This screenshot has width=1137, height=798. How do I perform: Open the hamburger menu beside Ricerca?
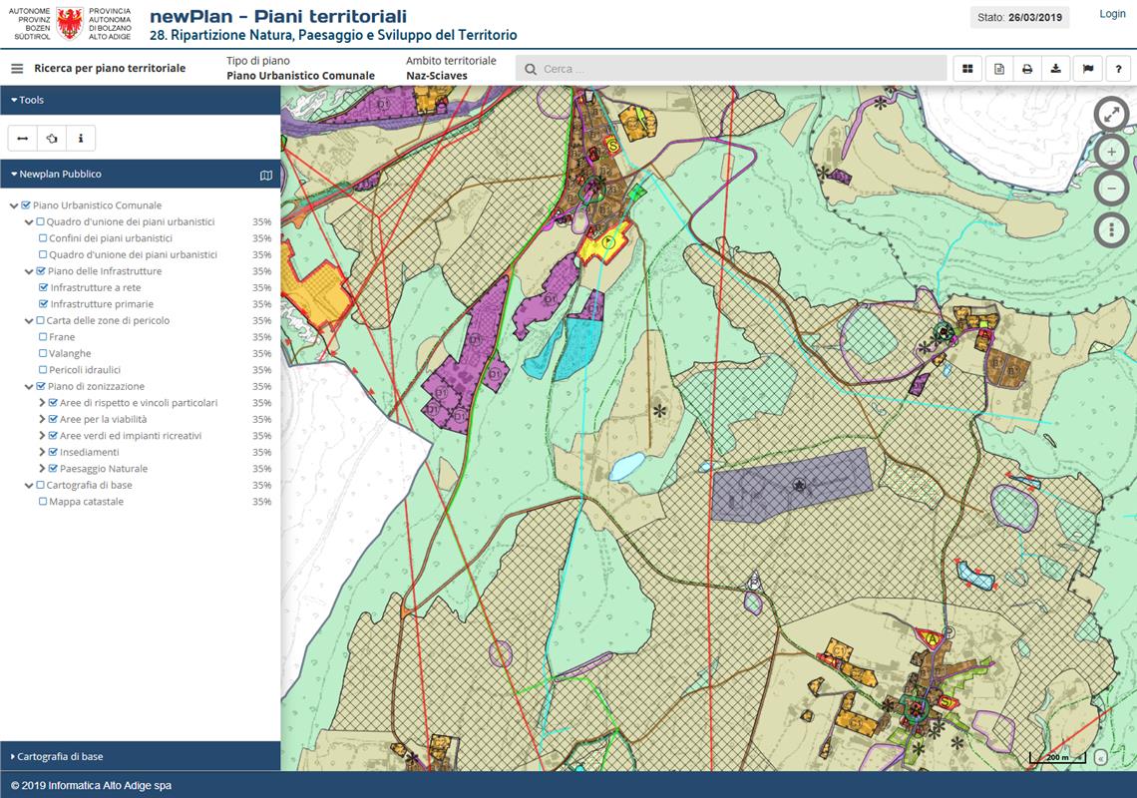(17, 69)
